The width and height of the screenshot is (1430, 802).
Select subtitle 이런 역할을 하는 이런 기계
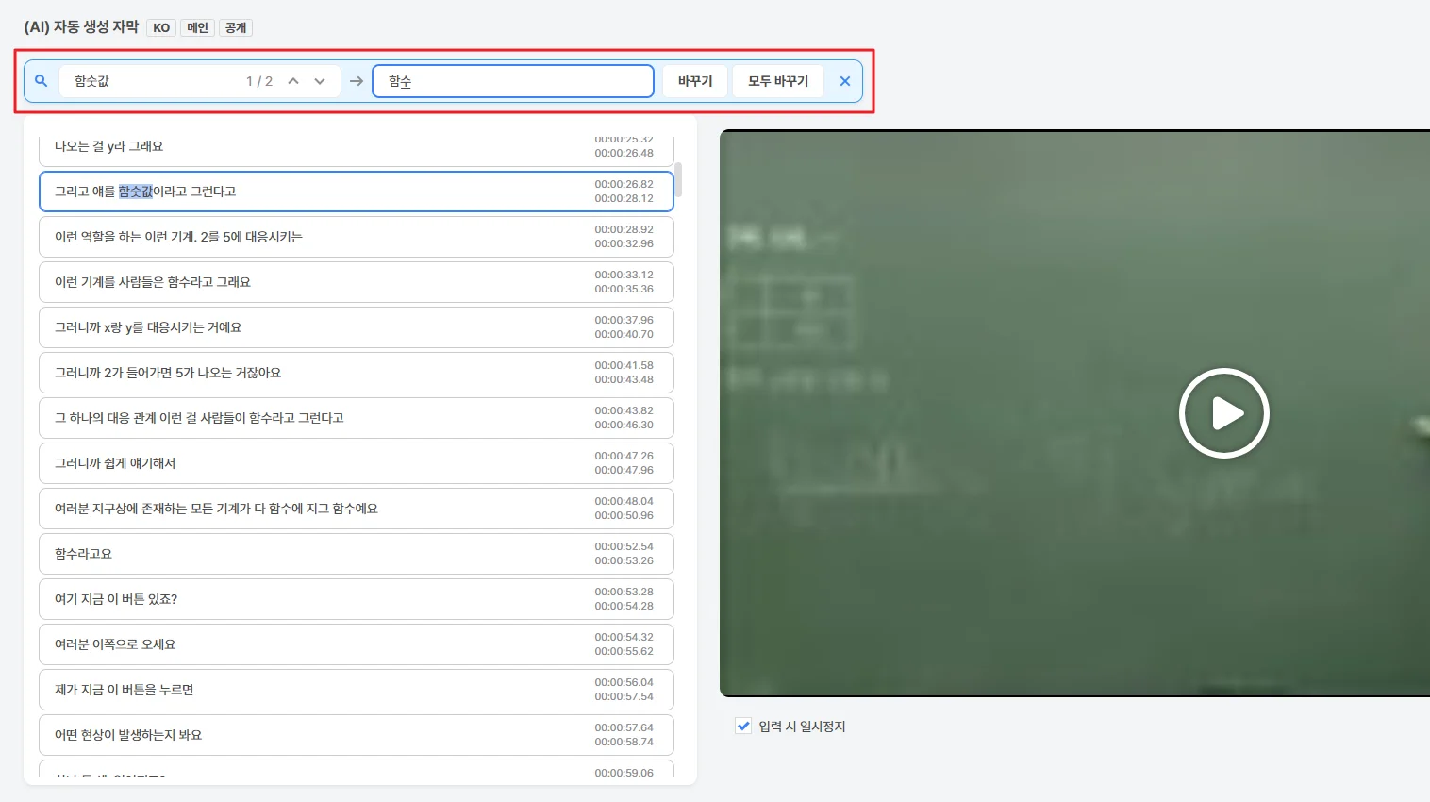click(x=356, y=237)
